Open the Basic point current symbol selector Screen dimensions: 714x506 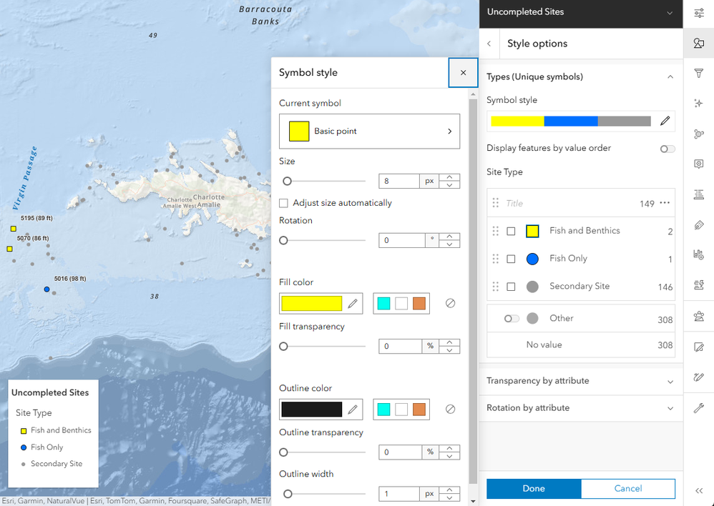click(369, 131)
